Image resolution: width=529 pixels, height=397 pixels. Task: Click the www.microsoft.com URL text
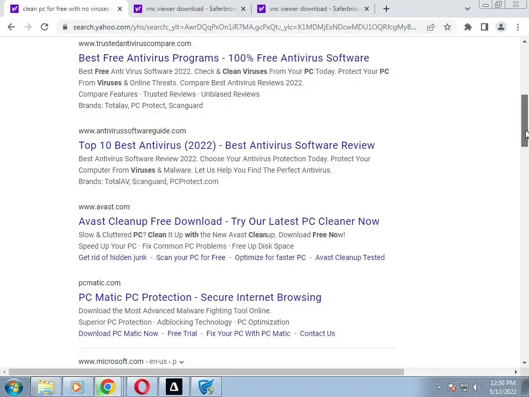(x=111, y=361)
